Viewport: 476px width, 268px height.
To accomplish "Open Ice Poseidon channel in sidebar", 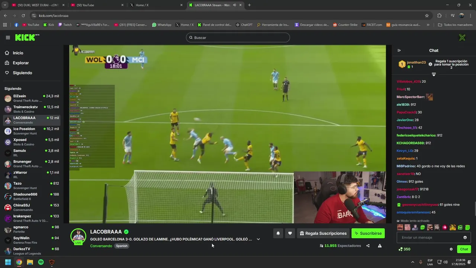I will click(32, 131).
